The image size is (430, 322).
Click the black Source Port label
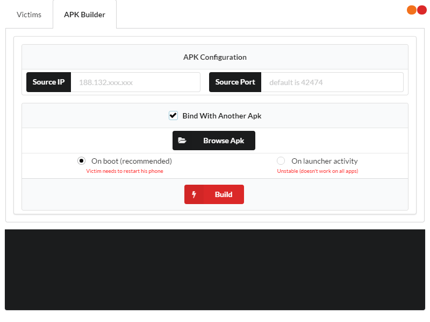(235, 82)
